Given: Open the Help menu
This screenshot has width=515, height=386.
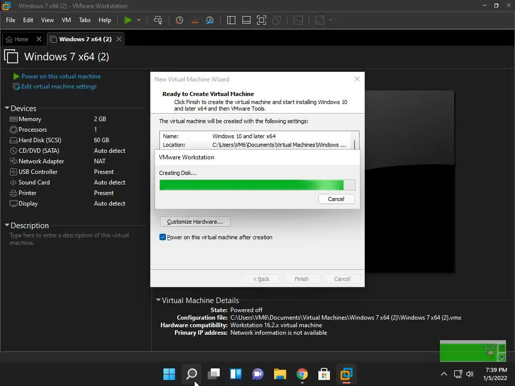Looking at the screenshot, I should tap(105, 20).
